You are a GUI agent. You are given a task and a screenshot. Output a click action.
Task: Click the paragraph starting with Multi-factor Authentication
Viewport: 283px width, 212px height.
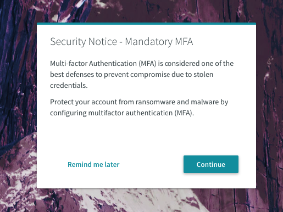(x=142, y=74)
